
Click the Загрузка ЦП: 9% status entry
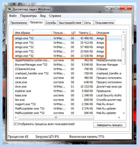(47, 137)
